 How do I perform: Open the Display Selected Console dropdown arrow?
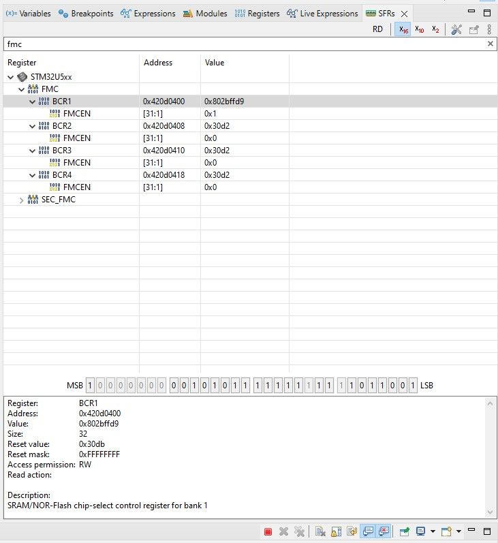pos(433,531)
